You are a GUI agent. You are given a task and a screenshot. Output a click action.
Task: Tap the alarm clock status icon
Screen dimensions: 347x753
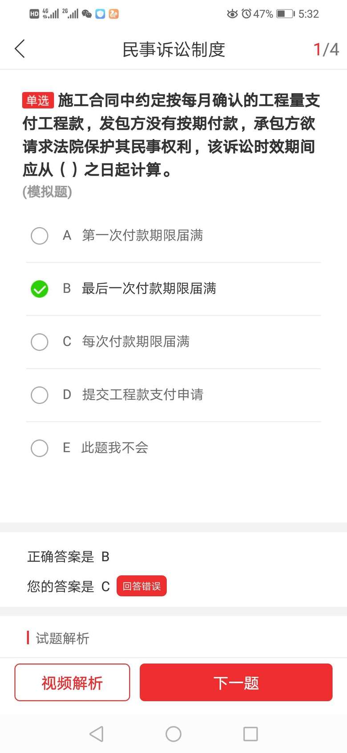tap(246, 14)
